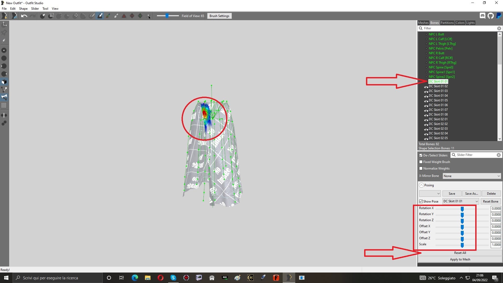The width and height of the screenshot is (503, 283).
Task: Select the Select tool arrow icon
Action: pyautogui.click(x=43, y=16)
